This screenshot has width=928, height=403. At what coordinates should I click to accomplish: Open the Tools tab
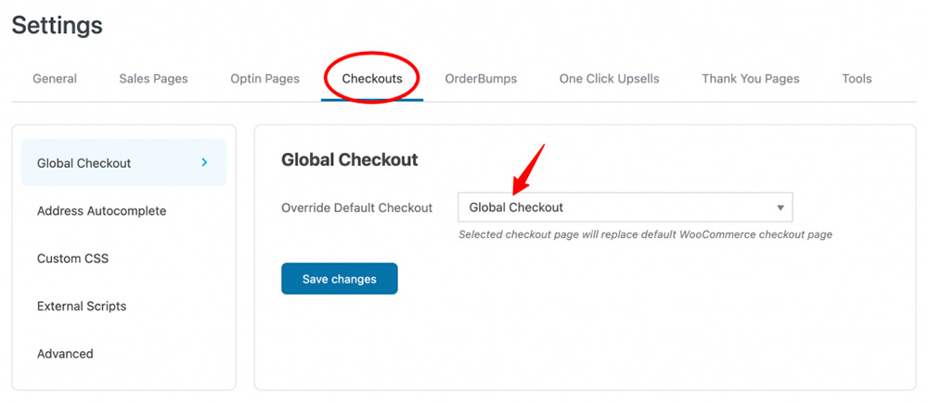857,79
